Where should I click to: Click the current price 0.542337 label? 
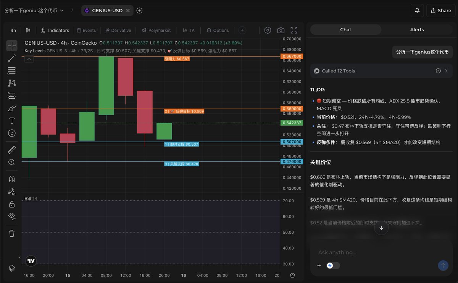[x=292, y=123]
